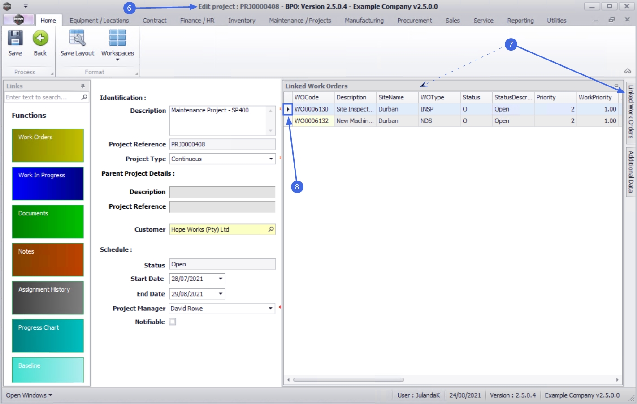Screen dimensions: 637x404
Task: Toggle the Notifiable checkbox
Action: click(173, 322)
